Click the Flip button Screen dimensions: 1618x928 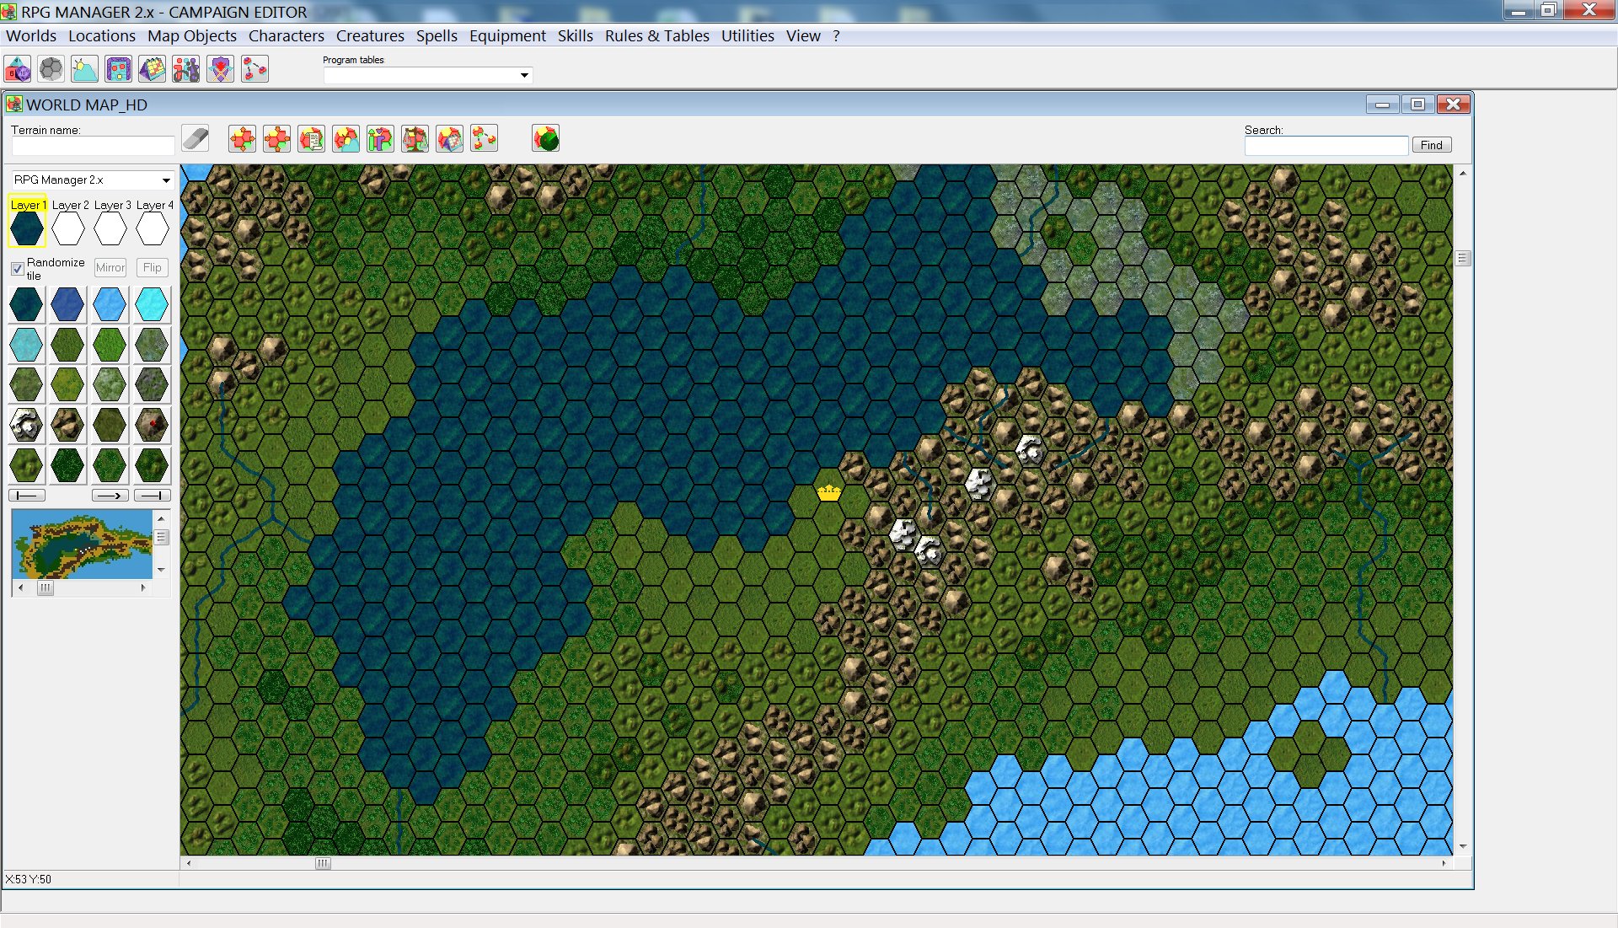click(x=153, y=267)
